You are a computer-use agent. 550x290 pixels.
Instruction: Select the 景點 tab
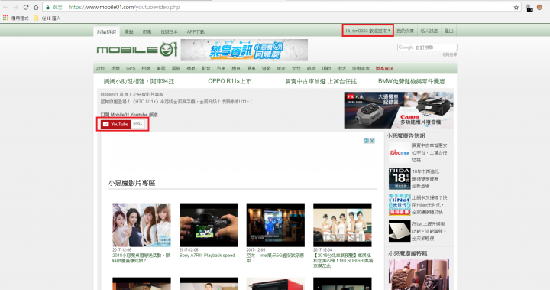coord(129,31)
